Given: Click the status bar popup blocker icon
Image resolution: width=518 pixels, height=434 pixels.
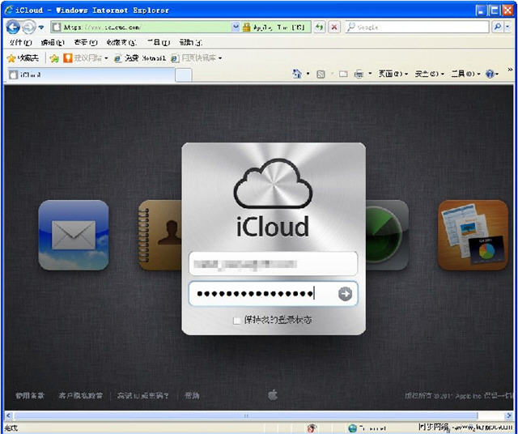Looking at the screenshot, I should coord(311,428).
